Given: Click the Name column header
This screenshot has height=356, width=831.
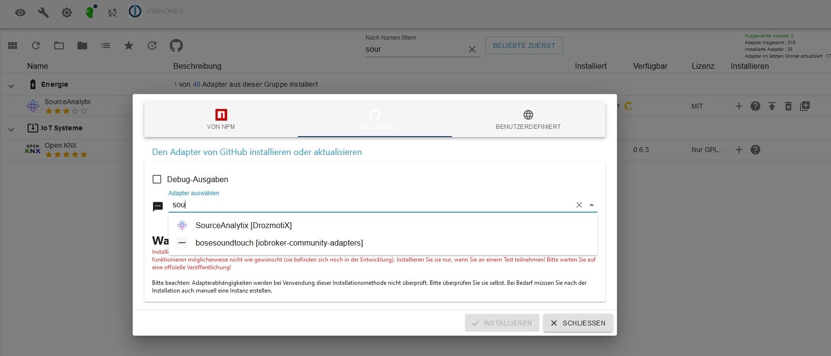Looking at the screenshot, I should (x=38, y=66).
